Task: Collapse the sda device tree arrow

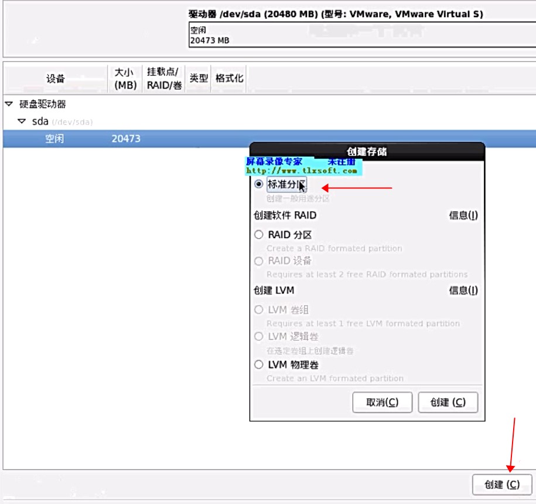Action: pyautogui.click(x=22, y=121)
